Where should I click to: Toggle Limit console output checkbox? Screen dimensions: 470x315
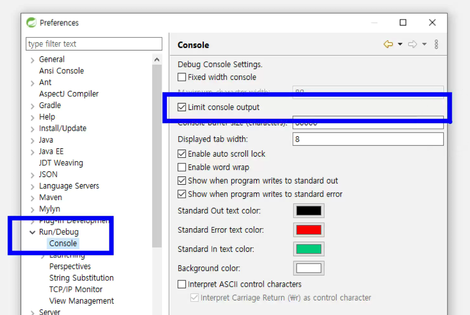tap(182, 107)
